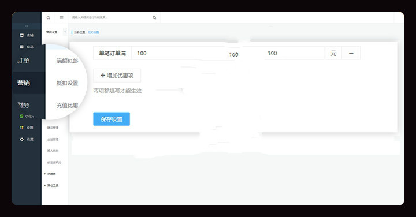Toggle the hamburger menu icon

(x=62, y=18)
